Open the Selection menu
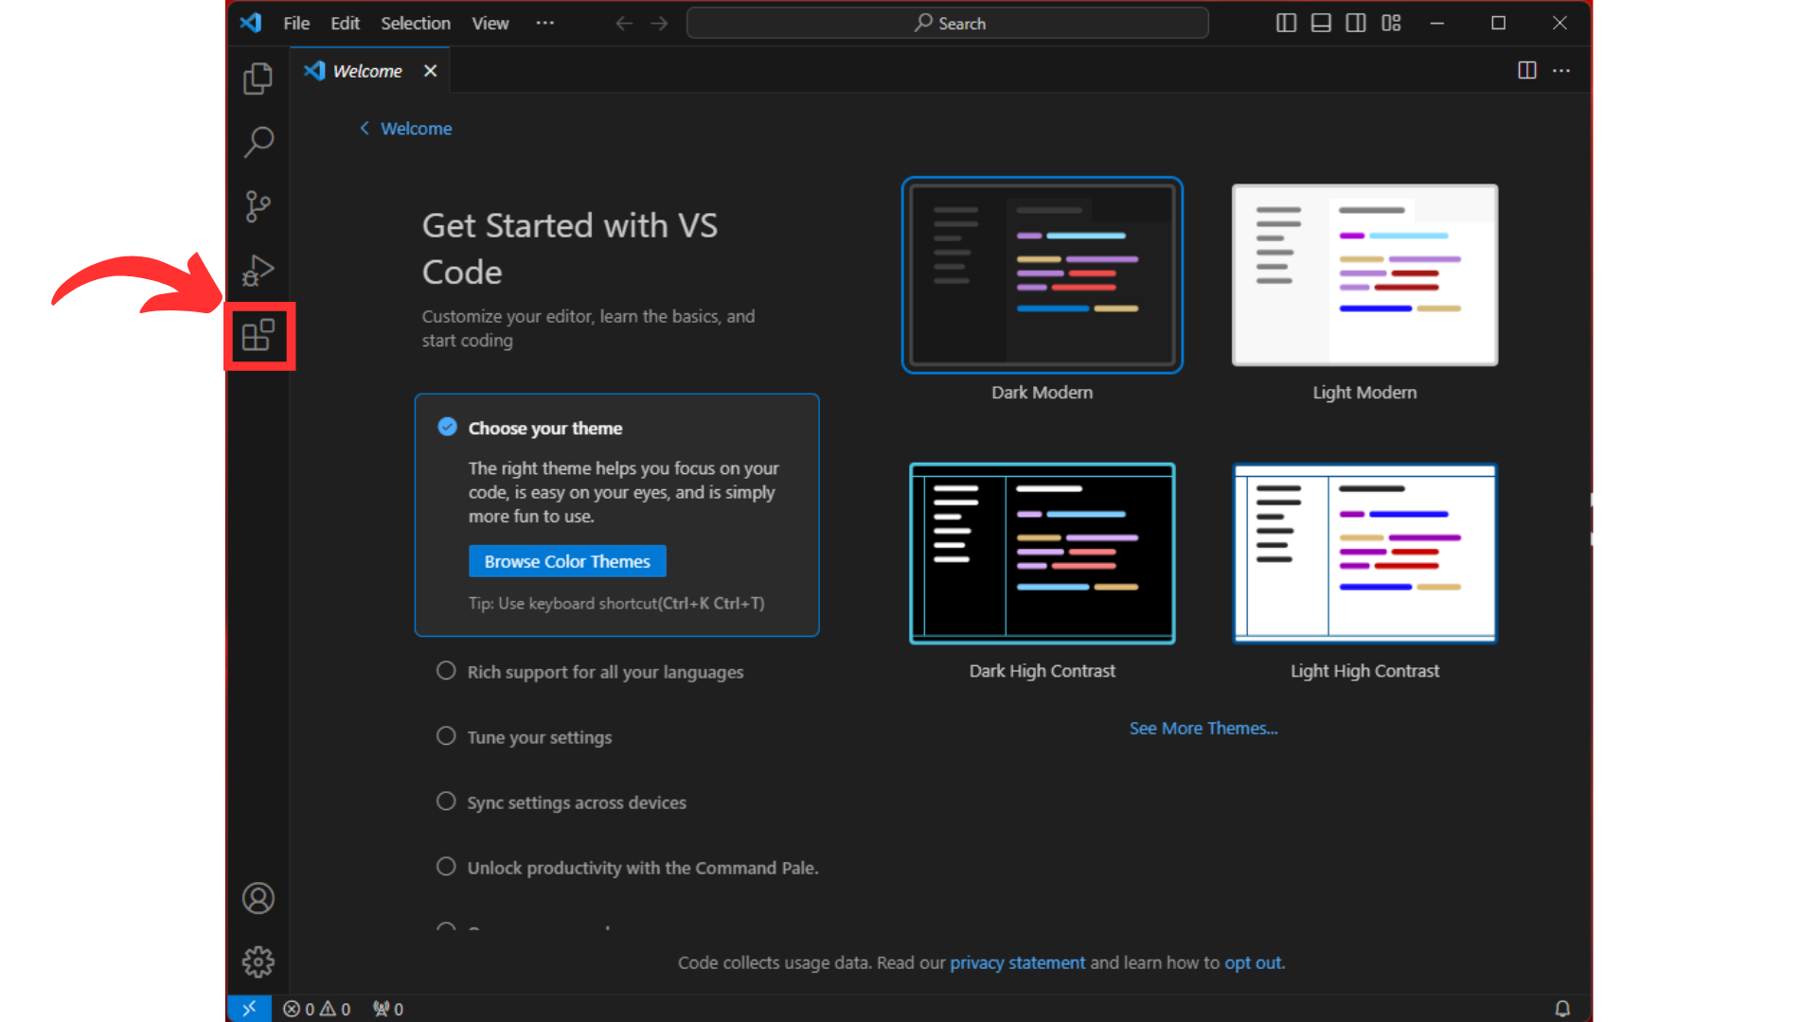This screenshot has height=1022, width=1818. point(415,23)
